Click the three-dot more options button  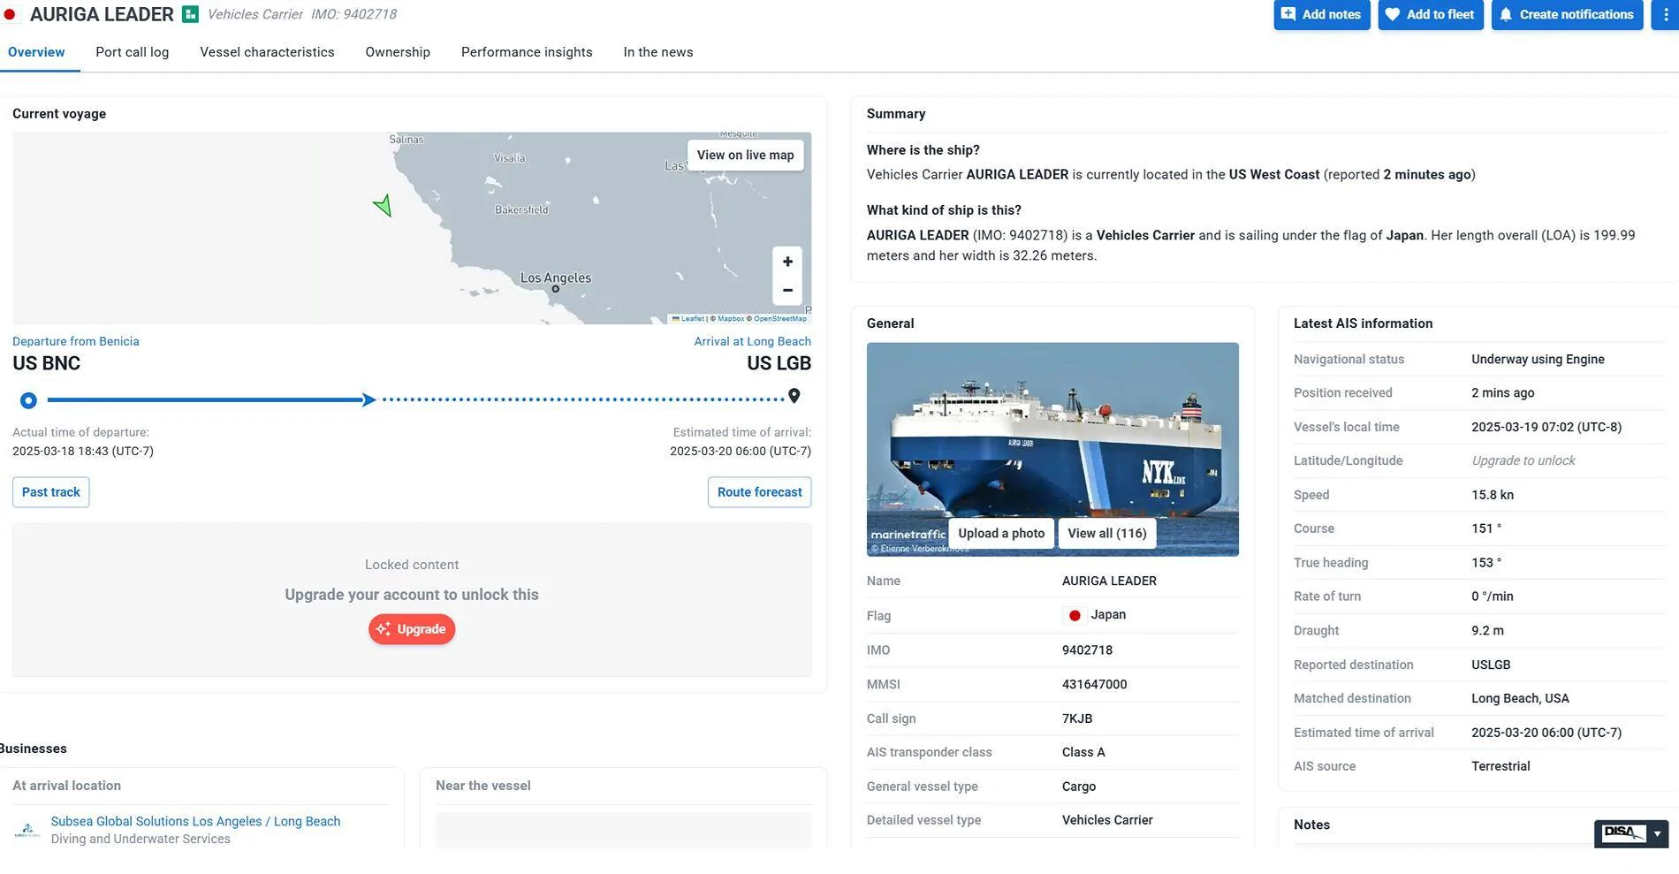[1666, 14]
